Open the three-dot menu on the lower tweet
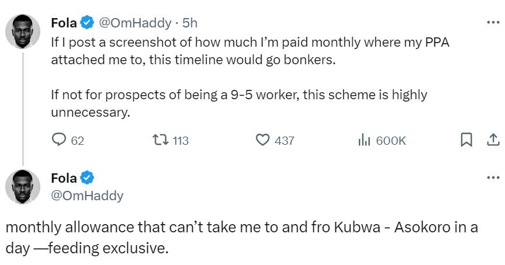 [x=492, y=177]
